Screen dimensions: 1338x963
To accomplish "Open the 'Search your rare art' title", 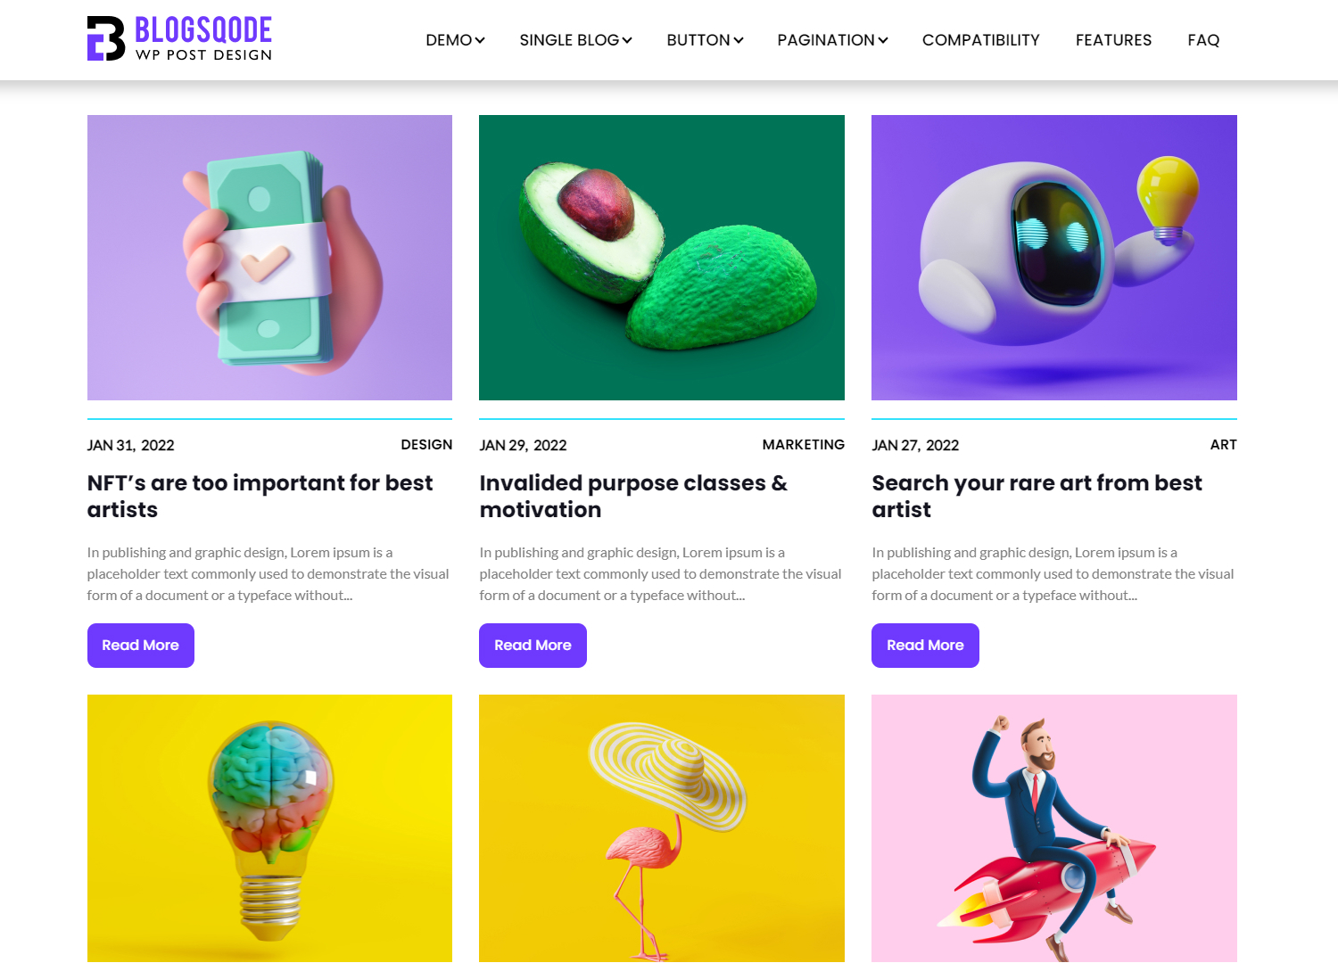I will tap(1037, 496).
